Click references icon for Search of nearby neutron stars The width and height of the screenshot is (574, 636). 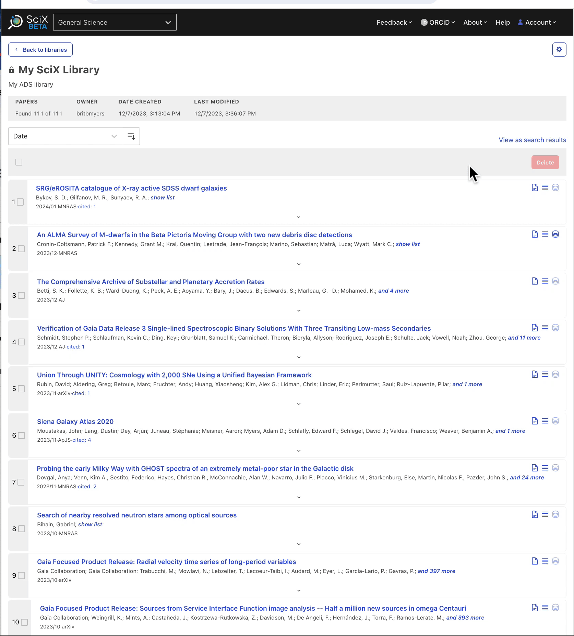point(545,515)
